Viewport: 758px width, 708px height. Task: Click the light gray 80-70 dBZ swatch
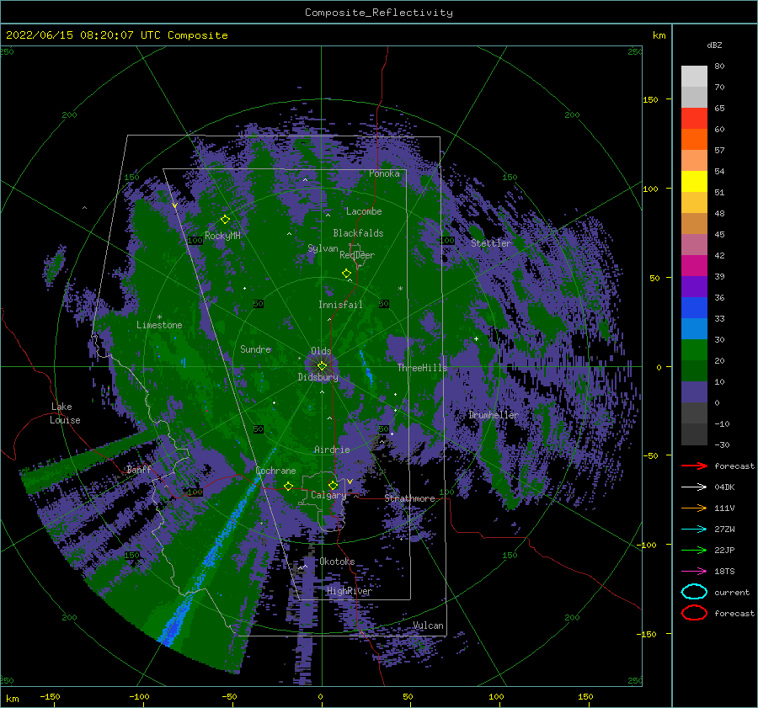click(694, 77)
